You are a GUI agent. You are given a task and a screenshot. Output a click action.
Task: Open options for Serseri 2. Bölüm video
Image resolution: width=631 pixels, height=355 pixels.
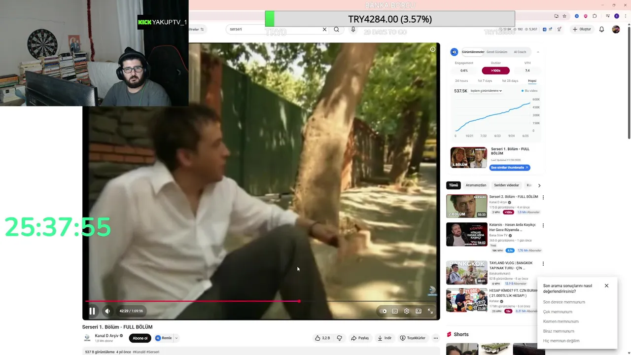(543, 197)
